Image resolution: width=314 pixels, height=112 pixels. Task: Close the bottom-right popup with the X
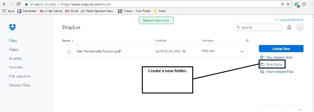[x=300, y=110]
